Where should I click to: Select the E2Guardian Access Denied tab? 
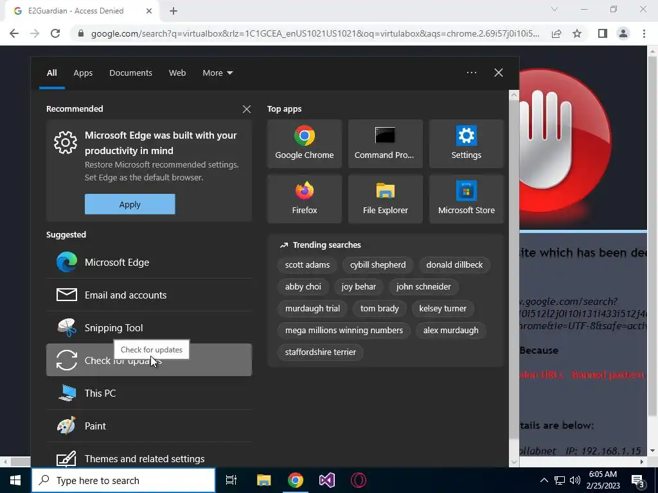click(83, 11)
